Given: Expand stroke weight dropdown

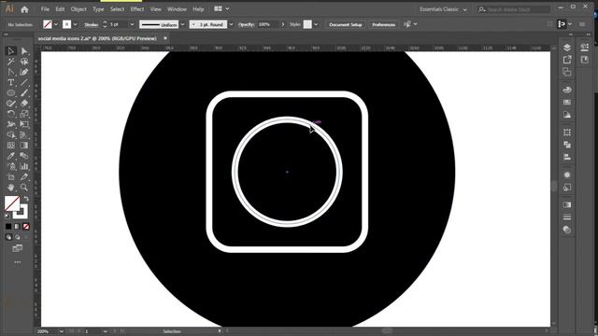Looking at the screenshot, I should point(132,24).
